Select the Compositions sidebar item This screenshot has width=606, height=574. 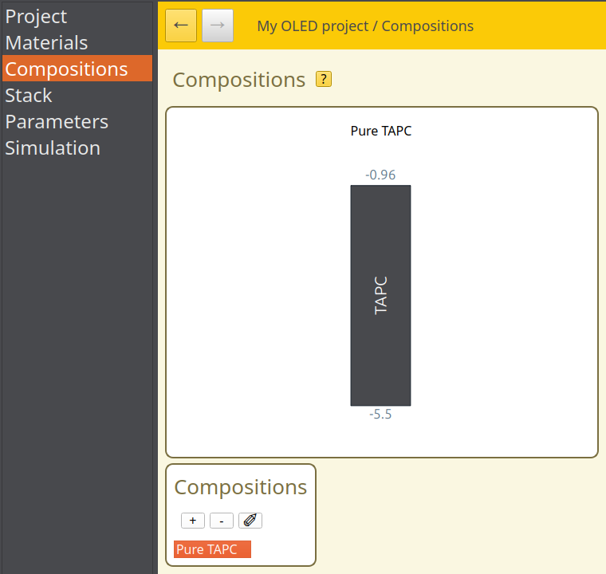66,69
